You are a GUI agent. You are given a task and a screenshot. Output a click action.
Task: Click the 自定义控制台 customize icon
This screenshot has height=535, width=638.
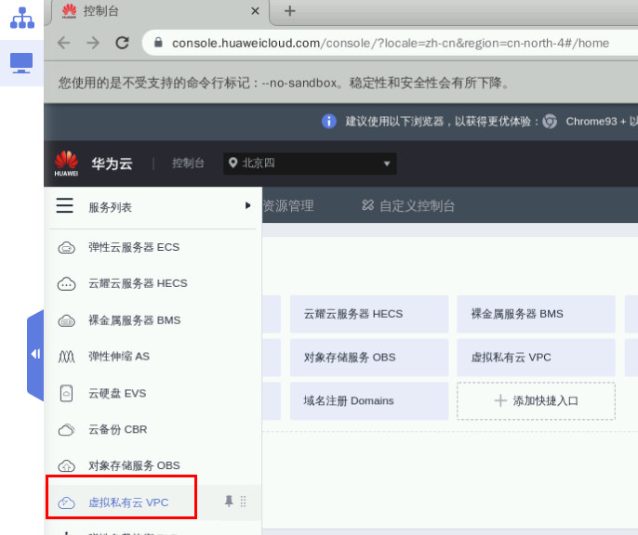pos(368,205)
